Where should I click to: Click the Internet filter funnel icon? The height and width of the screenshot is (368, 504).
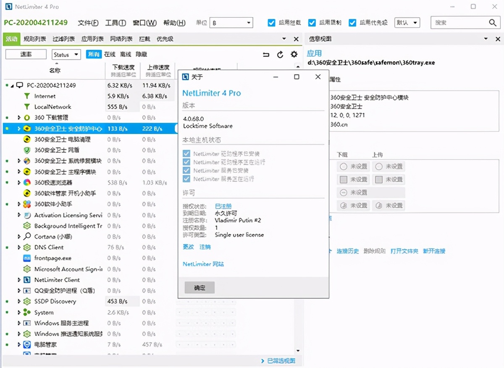click(x=27, y=96)
